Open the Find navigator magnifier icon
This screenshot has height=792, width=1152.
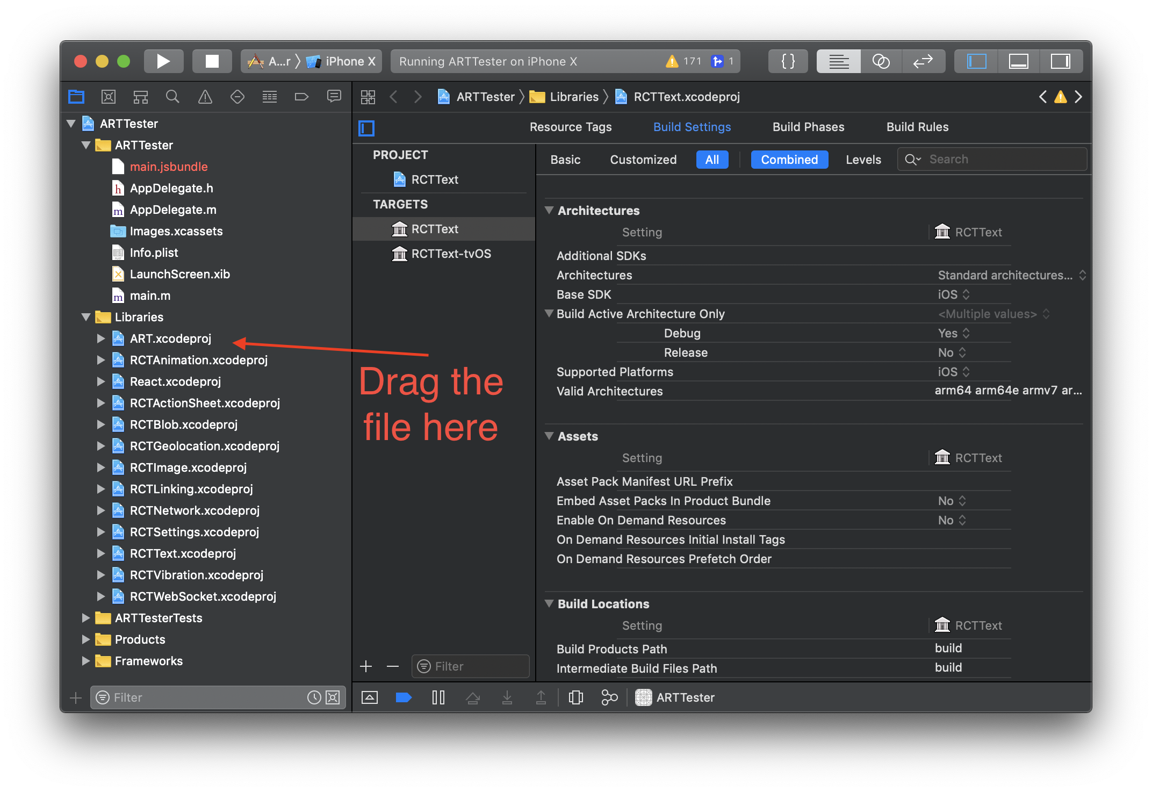coord(172,97)
